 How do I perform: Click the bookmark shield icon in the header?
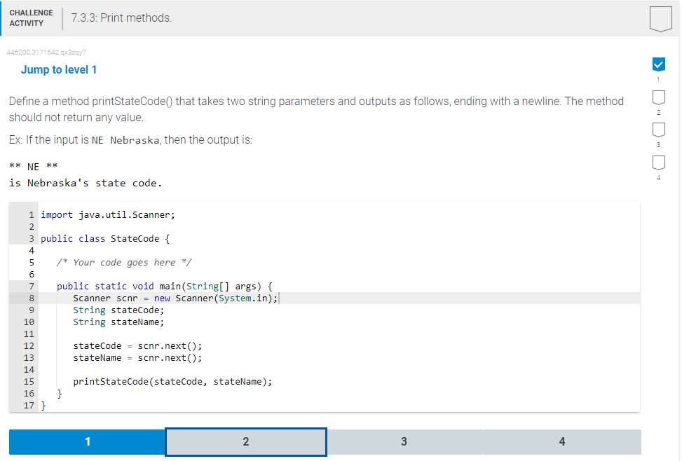coord(660,19)
